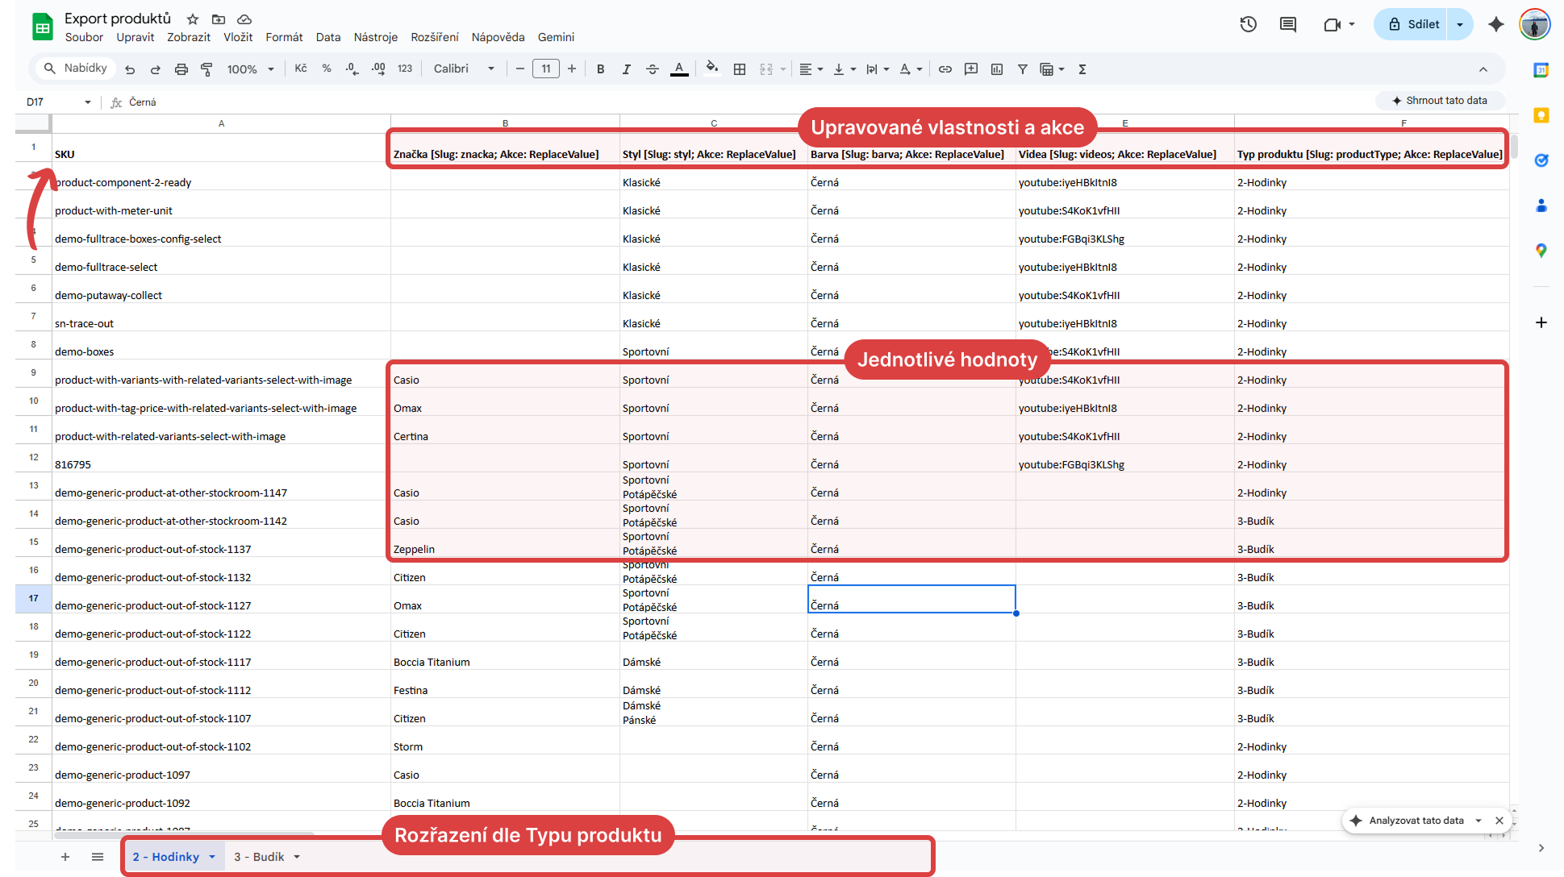The width and height of the screenshot is (1564, 877).
Task: Click the insert link icon
Action: [x=945, y=69]
